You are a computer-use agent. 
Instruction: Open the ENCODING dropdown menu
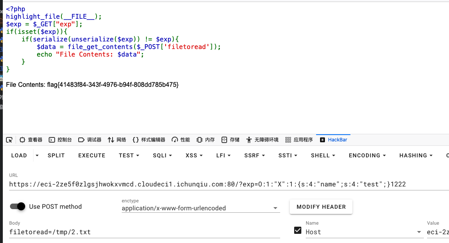tap(367, 155)
